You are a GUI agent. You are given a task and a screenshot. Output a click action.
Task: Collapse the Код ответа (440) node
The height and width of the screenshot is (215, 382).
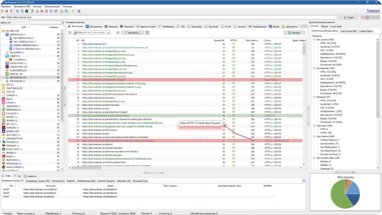[x=314, y=136]
